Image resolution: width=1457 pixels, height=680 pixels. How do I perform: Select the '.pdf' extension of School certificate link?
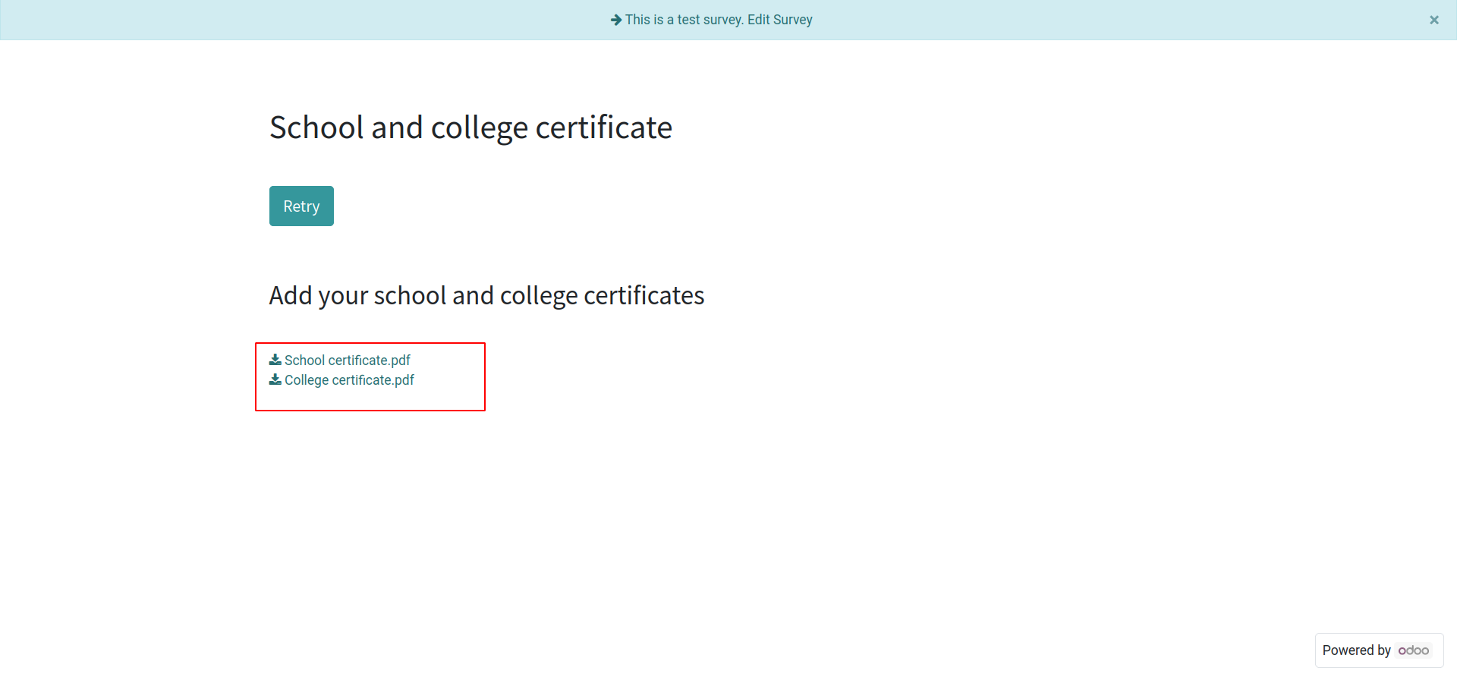(399, 360)
